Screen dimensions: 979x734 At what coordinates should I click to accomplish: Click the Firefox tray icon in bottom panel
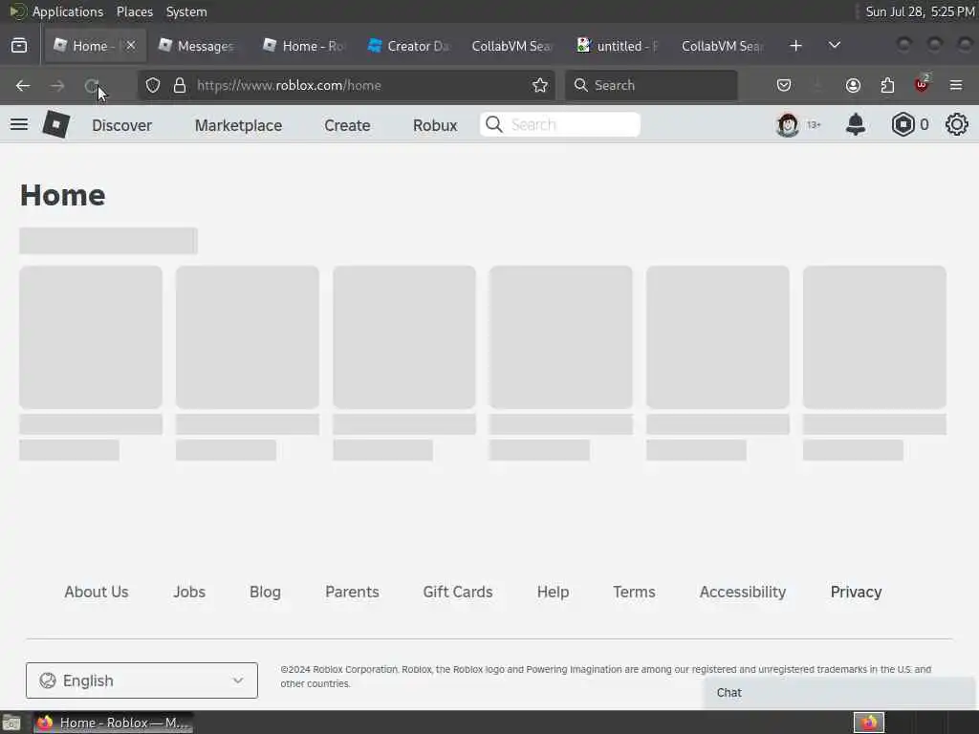[869, 723]
